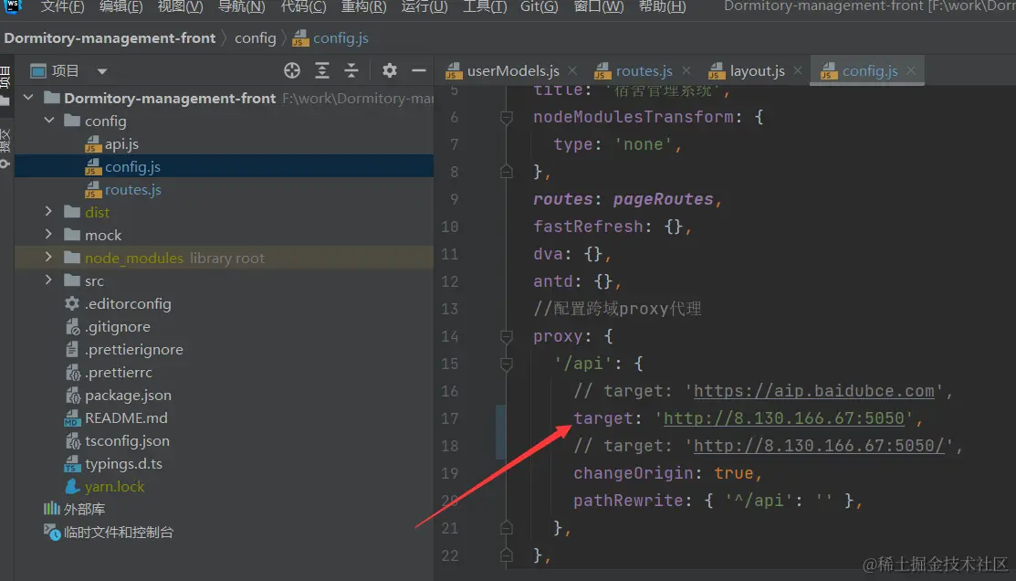Open the 文件(F) menu
The height and width of the screenshot is (581, 1016).
click(62, 7)
